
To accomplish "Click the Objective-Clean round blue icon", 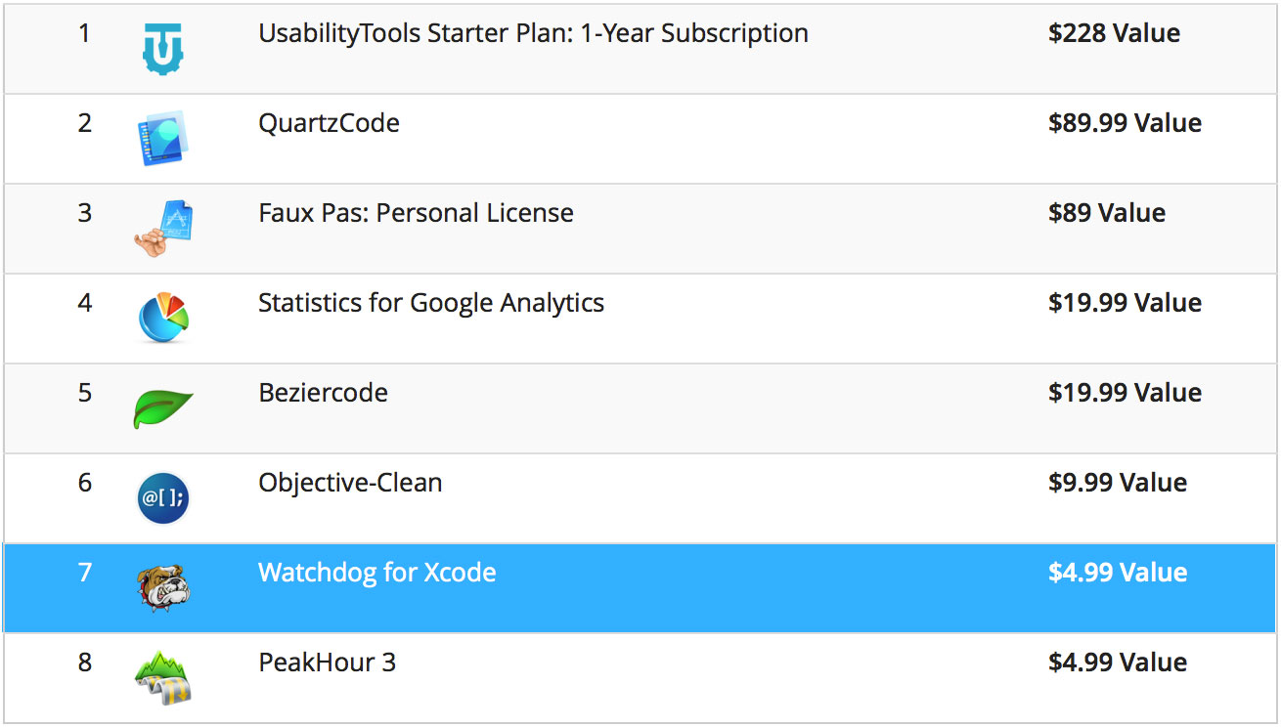I will pos(163,498).
